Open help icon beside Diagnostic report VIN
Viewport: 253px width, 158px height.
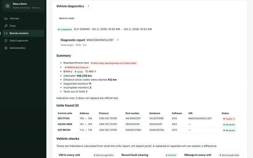118,40
